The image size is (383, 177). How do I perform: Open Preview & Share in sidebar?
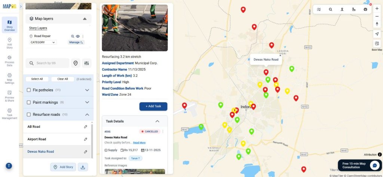[9, 96]
